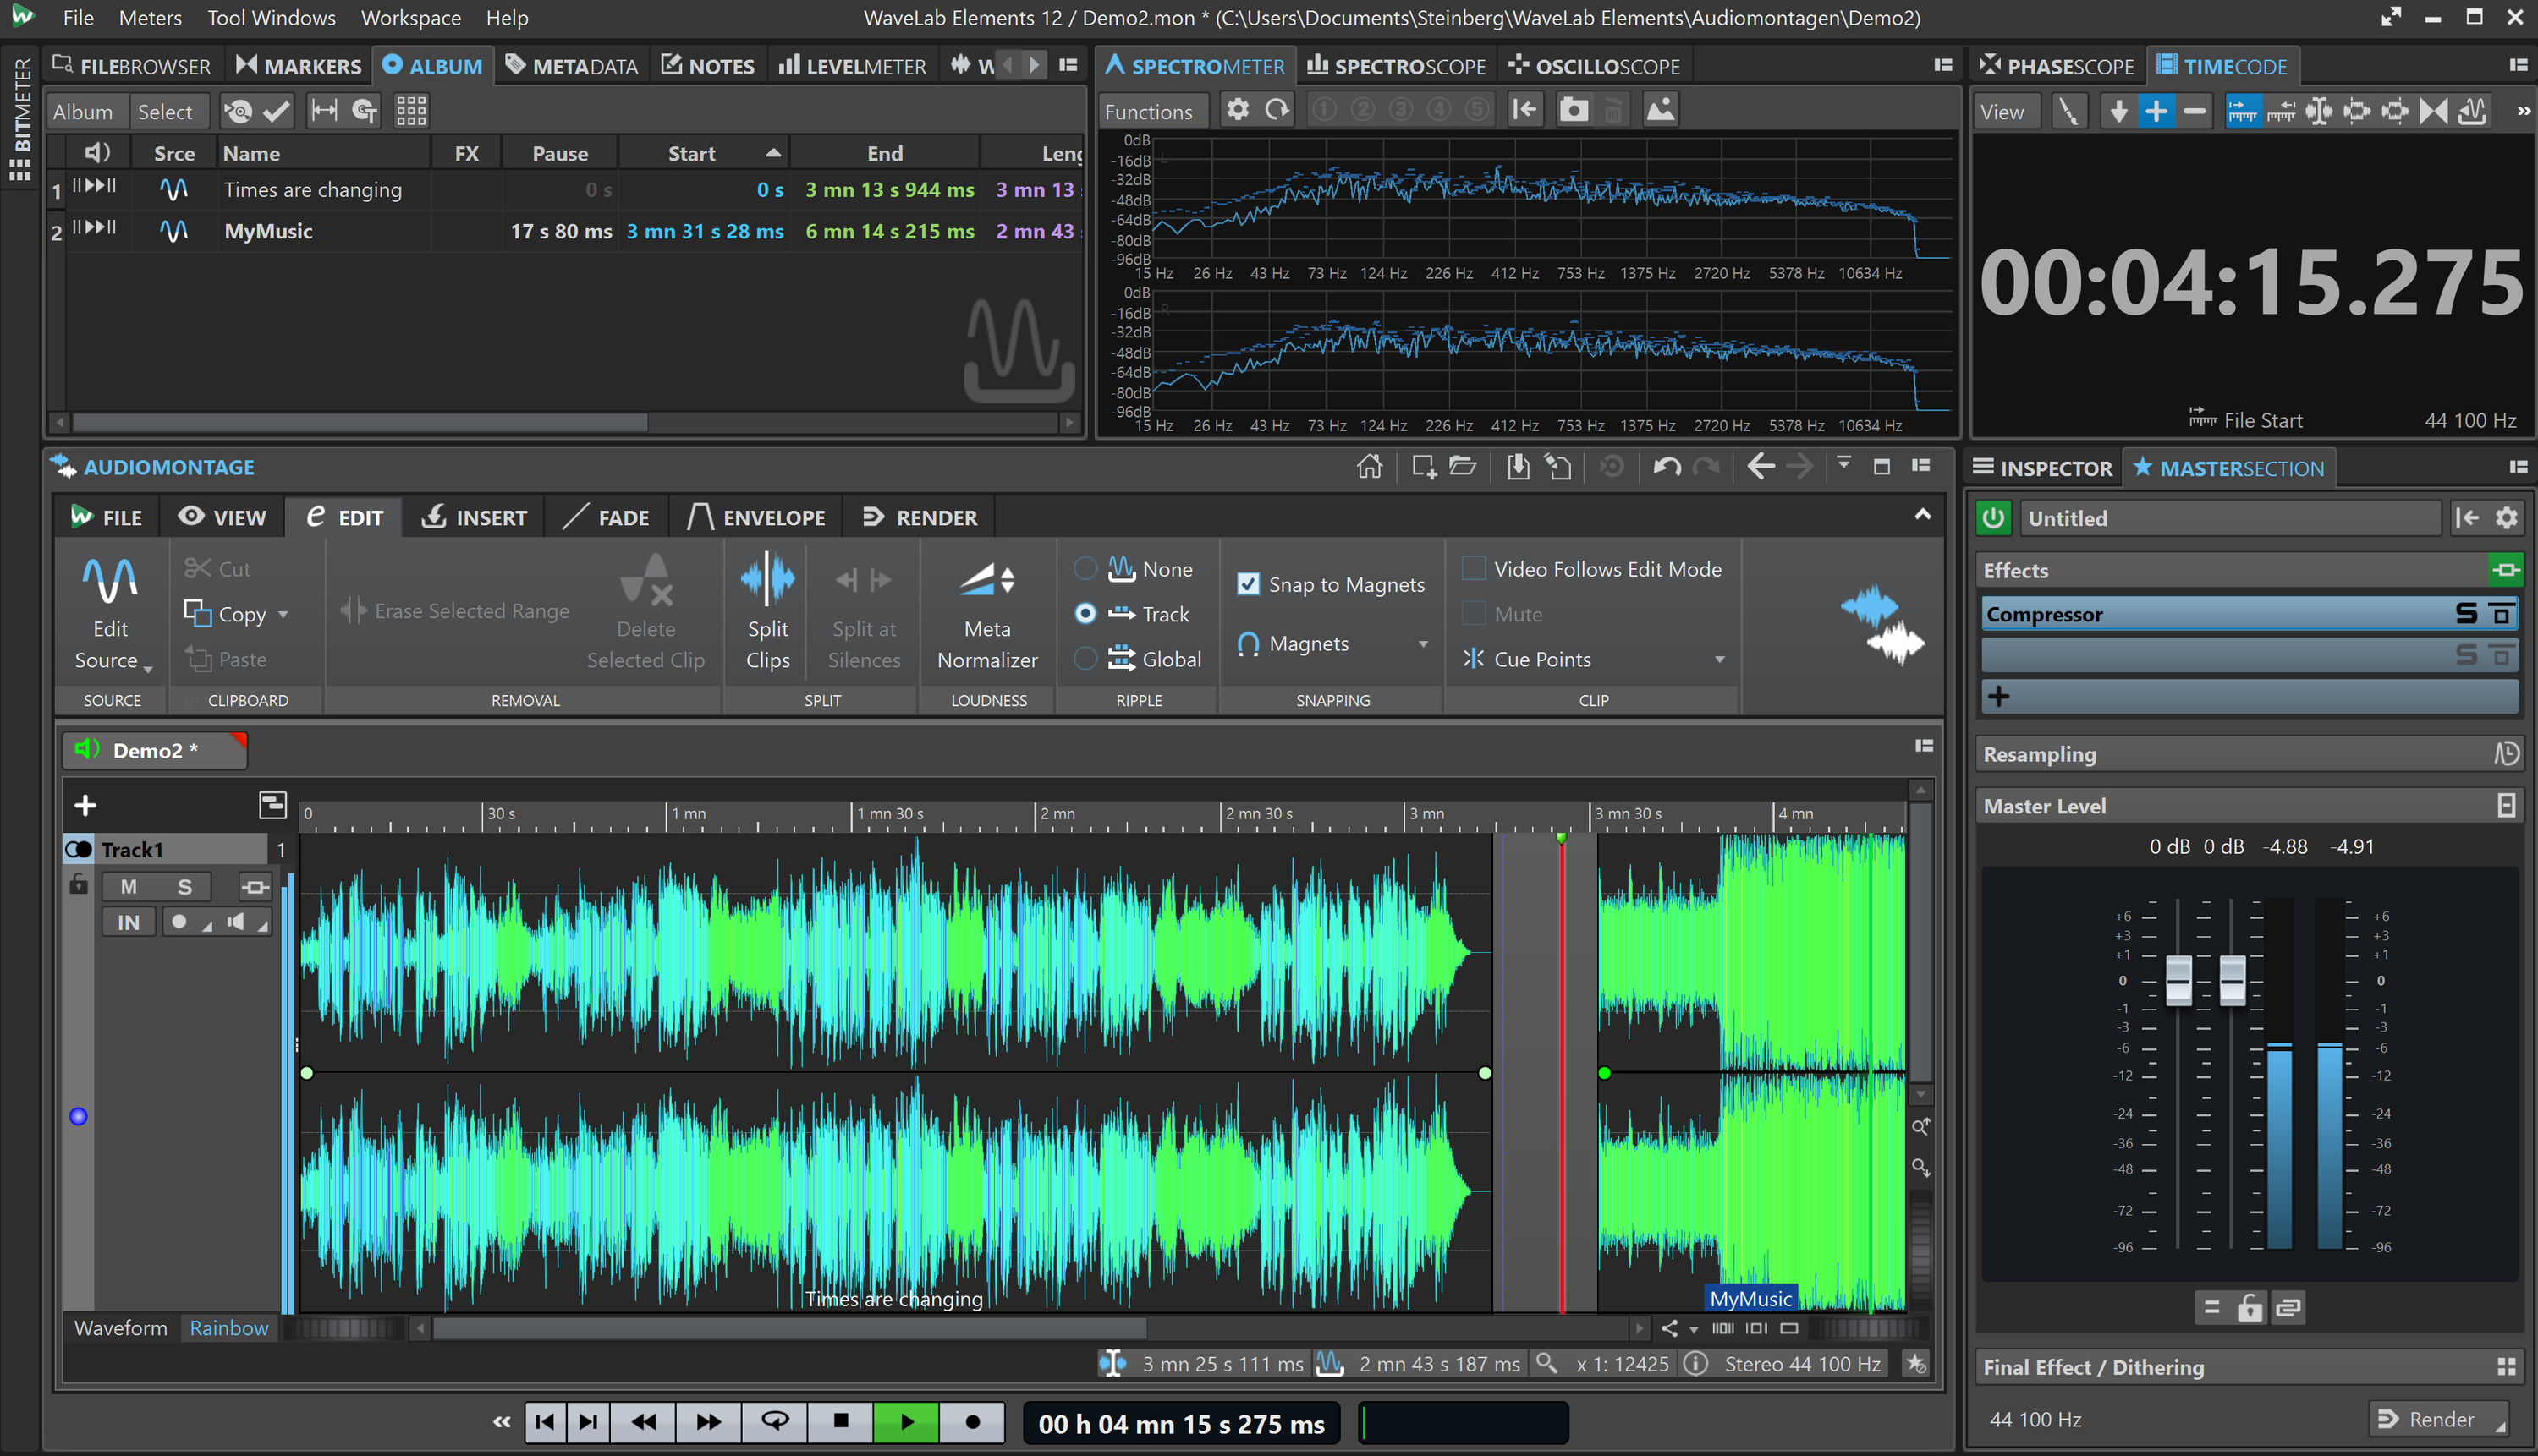Expand the Master Level panel
Screen dimensions: 2538x1456
(2505, 805)
